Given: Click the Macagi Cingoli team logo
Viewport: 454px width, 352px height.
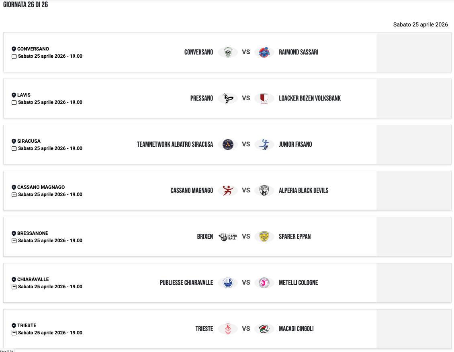Looking at the screenshot, I should pyautogui.click(x=264, y=329).
